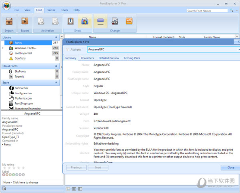This screenshot has height=193, width=240.
Task: Select the first layout view icon in status bar
Action: 68,189
